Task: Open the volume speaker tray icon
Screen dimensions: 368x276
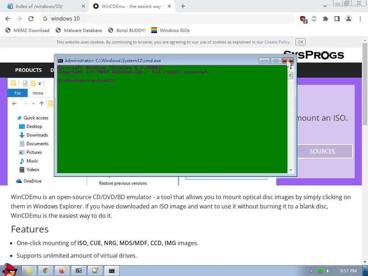Action: coord(328,271)
